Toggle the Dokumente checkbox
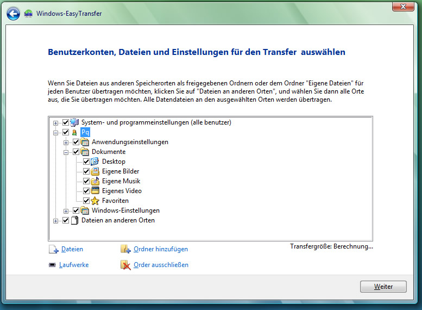The image size is (422, 310). [x=76, y=152]
